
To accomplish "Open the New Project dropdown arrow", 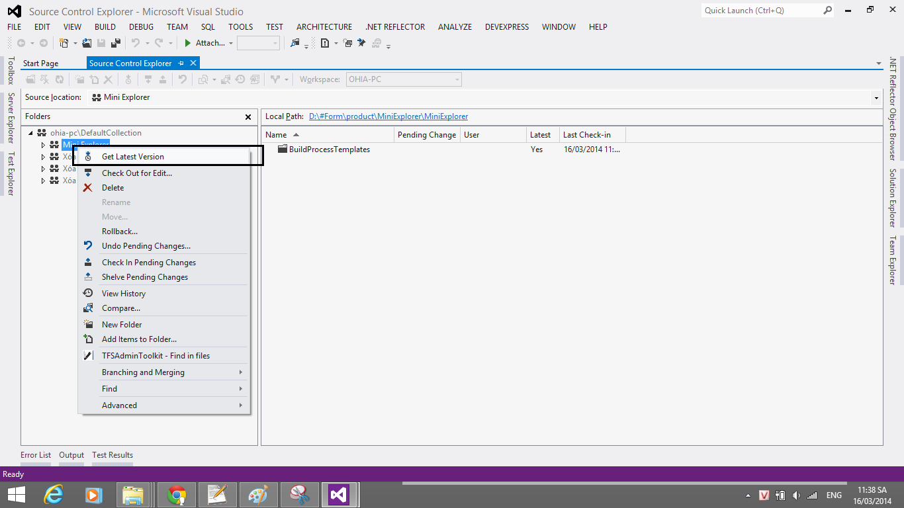I will point(75,43).
